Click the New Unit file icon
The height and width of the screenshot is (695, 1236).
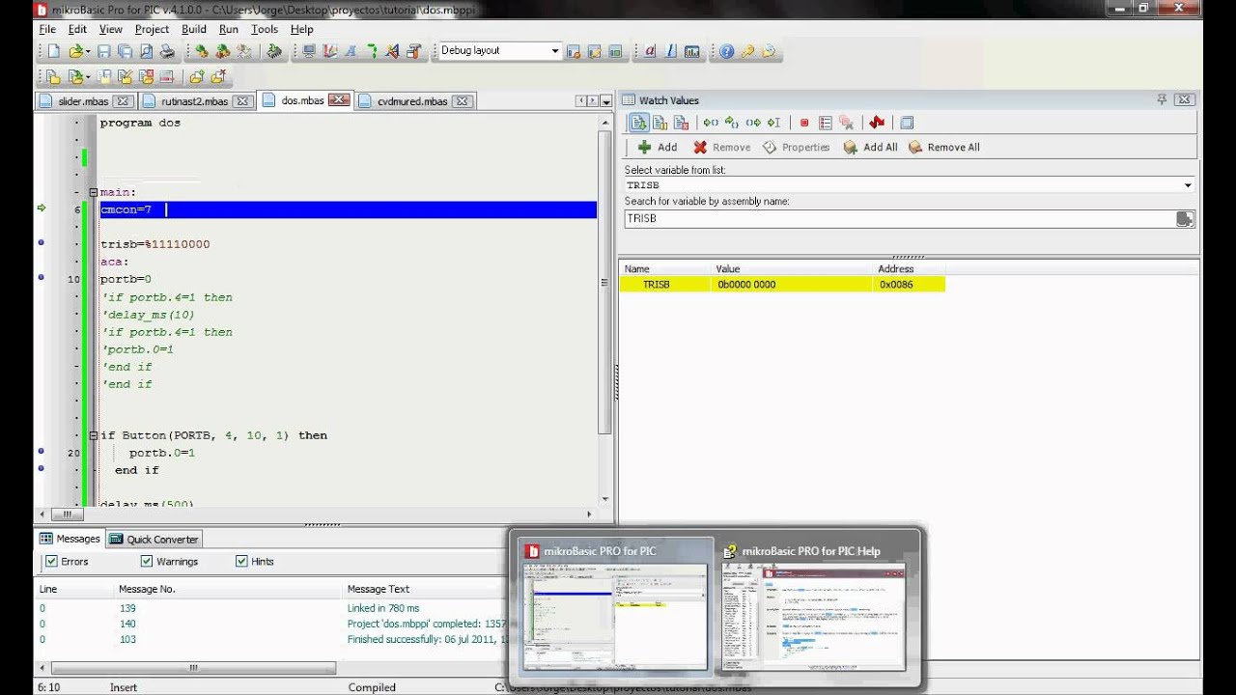[x=53, y=50]
